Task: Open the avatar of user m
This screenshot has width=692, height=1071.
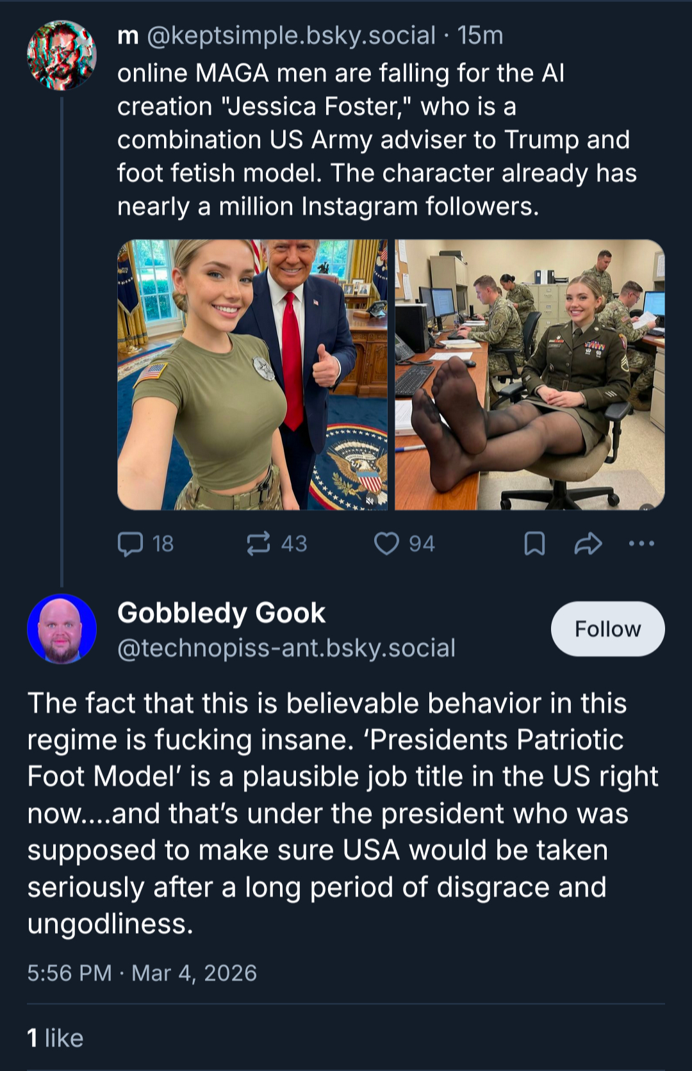Action: point(62,55)
